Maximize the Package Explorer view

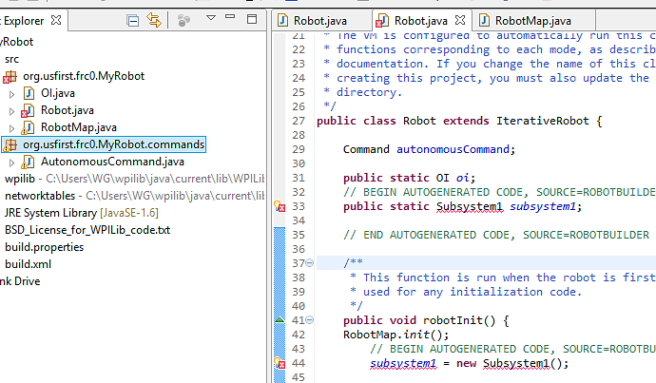coord(252,19)
